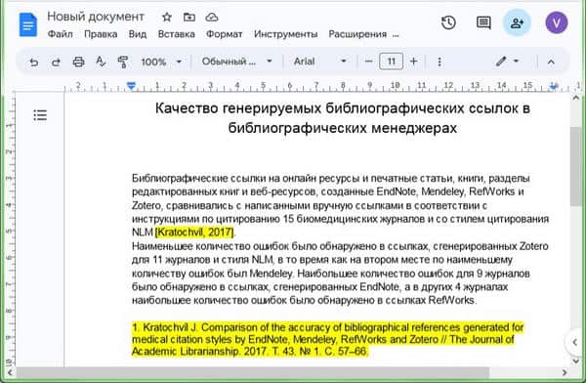Click paragraph starting Наименьшее количество ошибок
The height and width of the screenshot is (383, 586).
click(340, 274)
